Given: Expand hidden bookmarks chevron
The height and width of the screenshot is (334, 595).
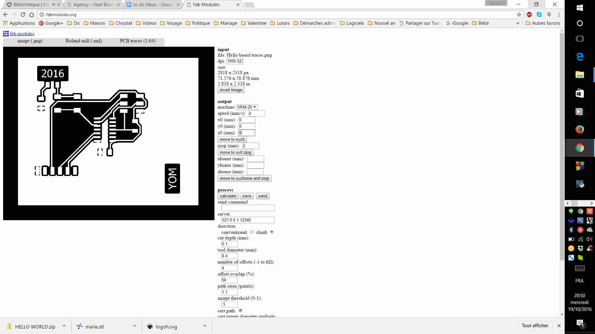Looking at the screenshot, I should click(518, 23).
